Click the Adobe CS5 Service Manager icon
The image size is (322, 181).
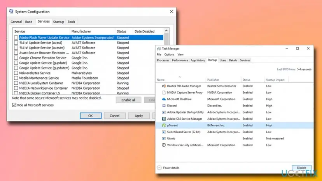[x=164, y=119]
